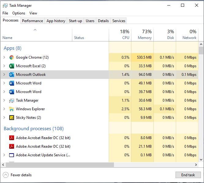Click the Microsoft Excel icon

[12, 66]
